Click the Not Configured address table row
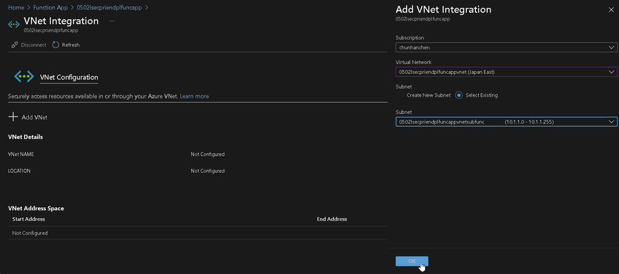Image resolution: width=619 pixels, height=274 pixels. (x=198, y=233)
